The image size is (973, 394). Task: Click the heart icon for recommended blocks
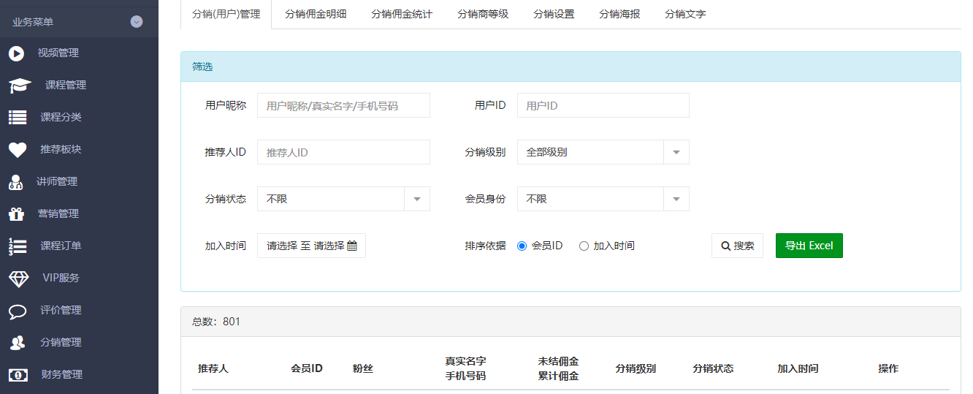(x=18, y=150)
